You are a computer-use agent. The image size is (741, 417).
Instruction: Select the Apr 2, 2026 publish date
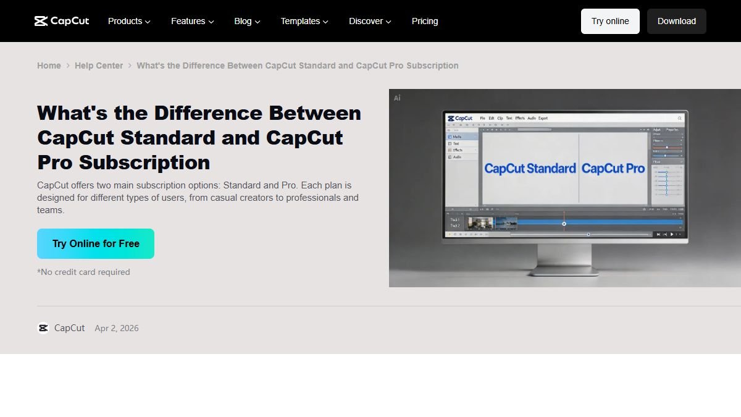[x=117, y=328]
